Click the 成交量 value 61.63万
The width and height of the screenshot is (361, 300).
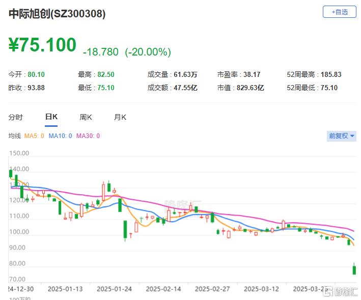point(185,74)
